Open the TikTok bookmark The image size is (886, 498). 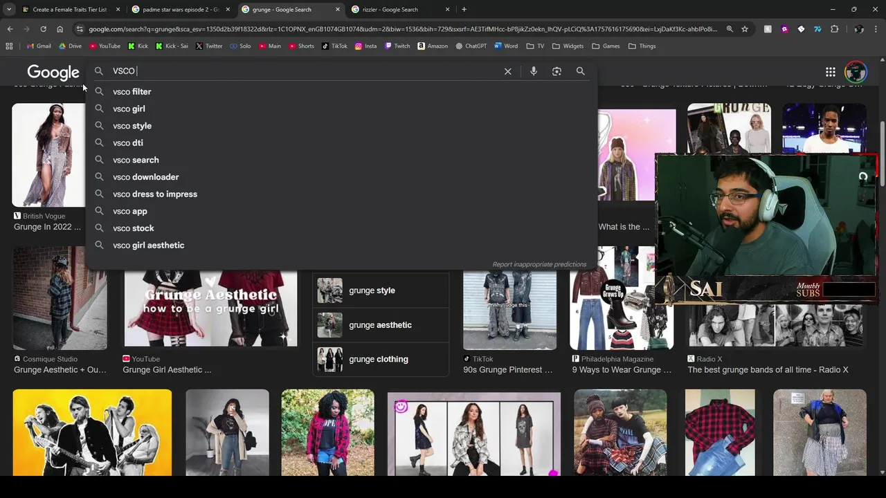[334, 46]
